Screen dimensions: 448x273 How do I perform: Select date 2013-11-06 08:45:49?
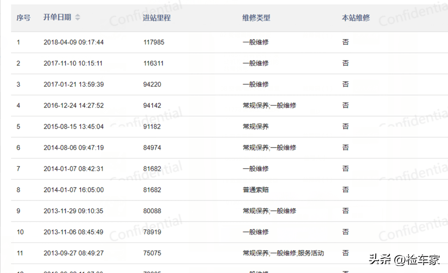click(73, 232)
